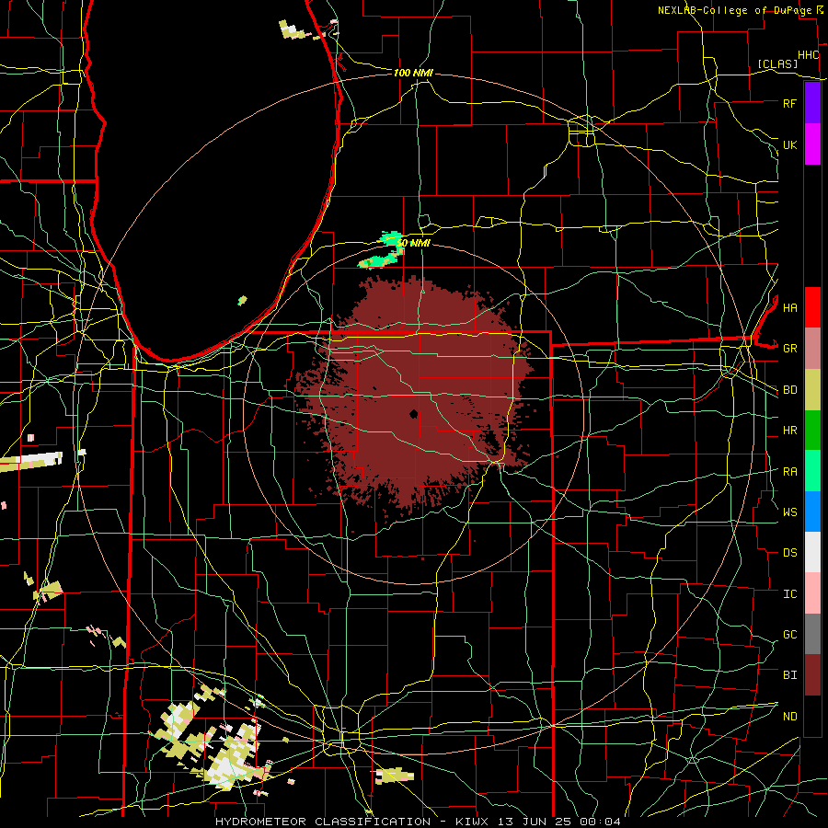Click the HHC product code text
Image resolution: width=828 pixels, height=828 pixels.
point(809,55)
